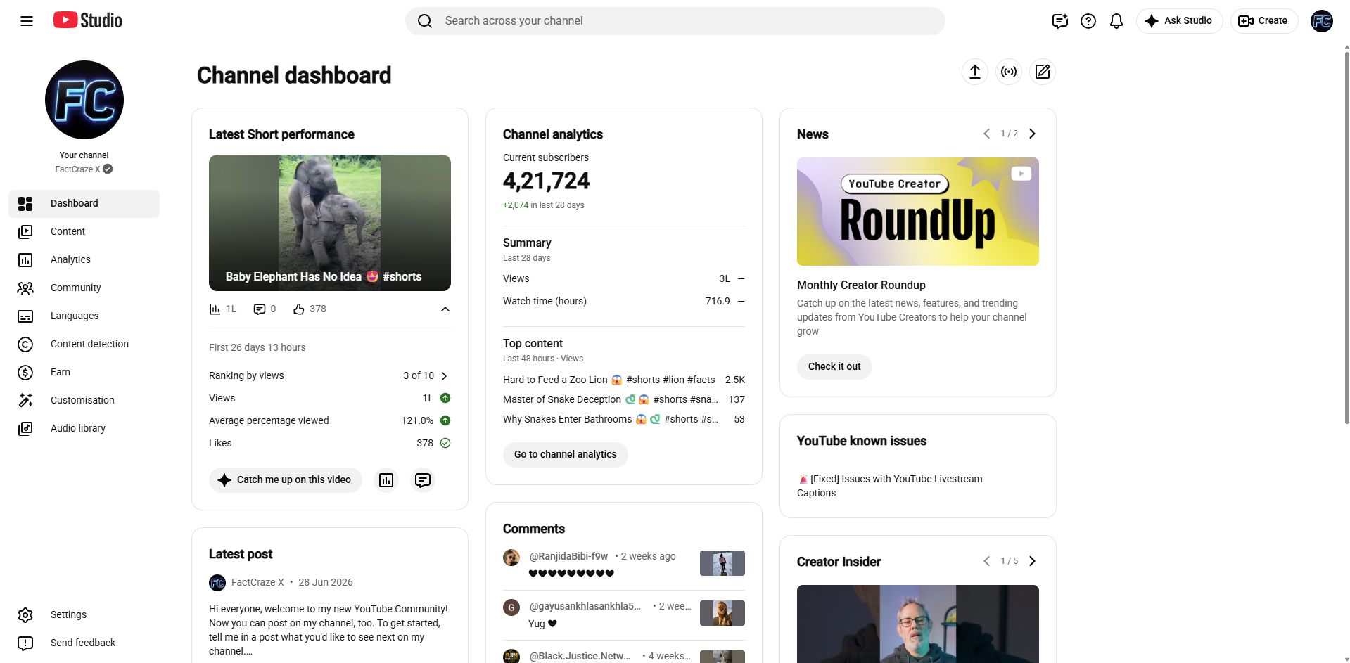
Task: Open Content detection in the sidebar
Action: (x=84, y=345)
